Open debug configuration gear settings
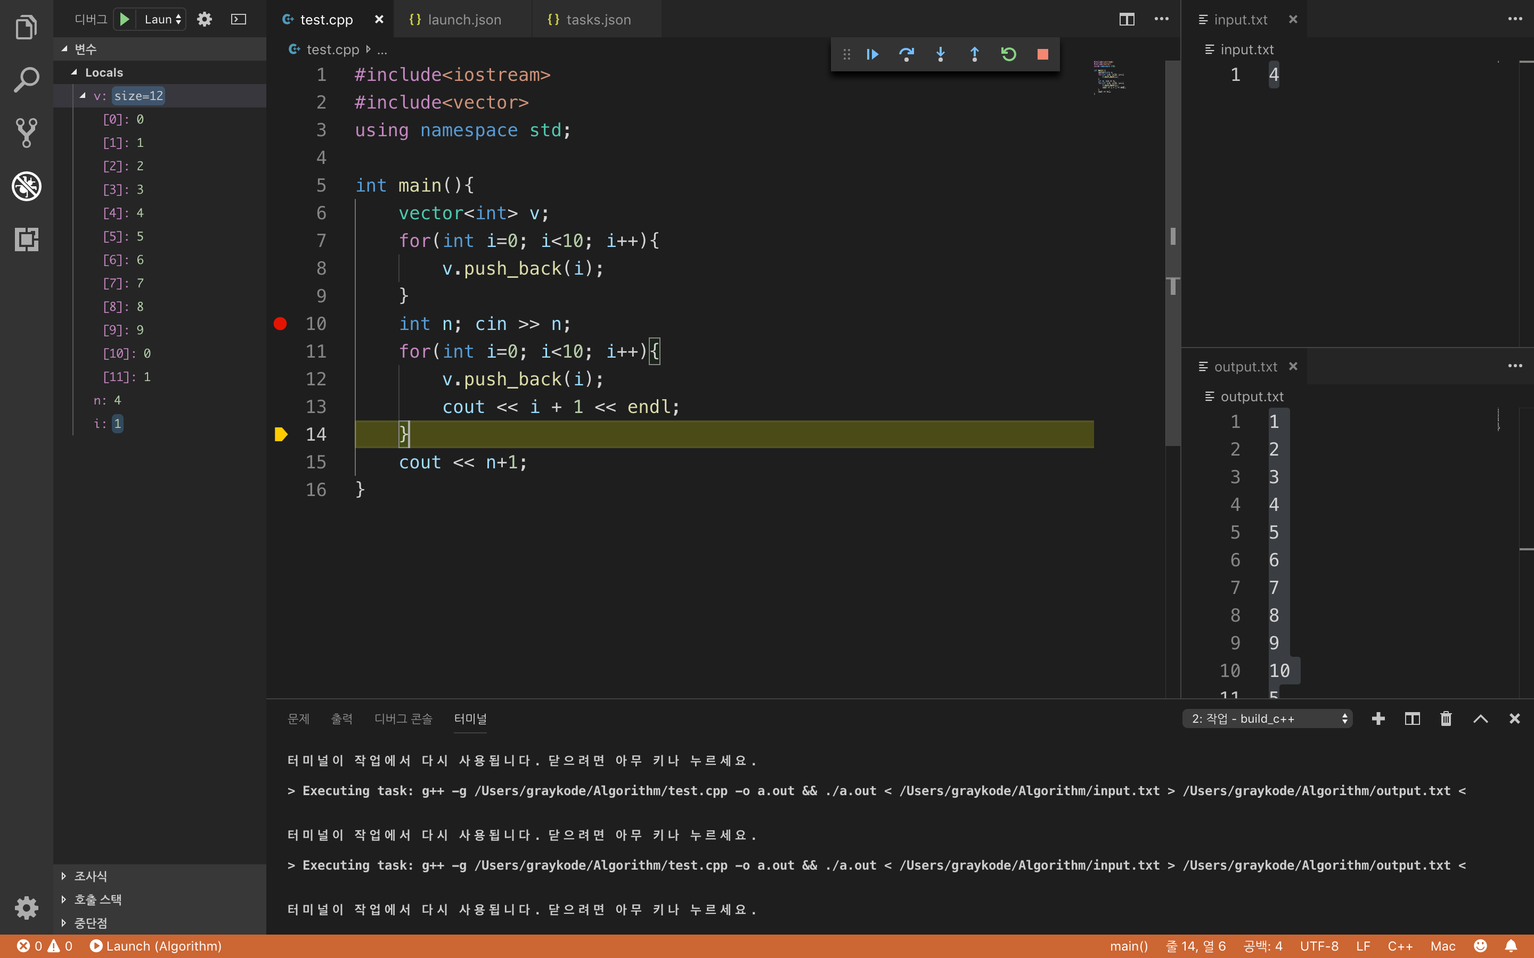1534x958 pixels. (x=204, y=19)
